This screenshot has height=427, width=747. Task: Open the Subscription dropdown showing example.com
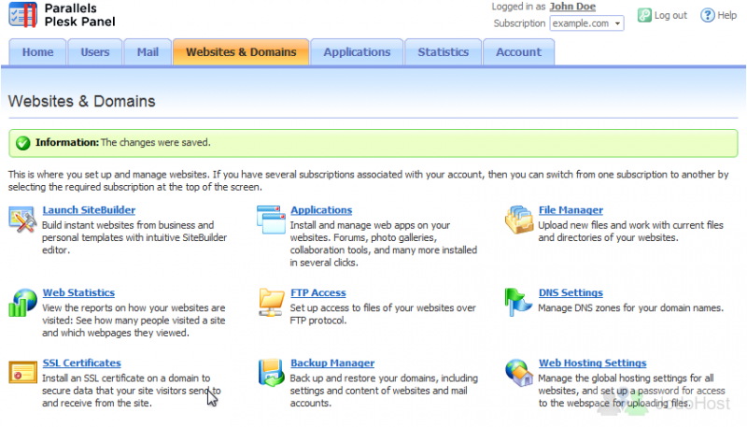pyautogui.click(x=586, y=23)
